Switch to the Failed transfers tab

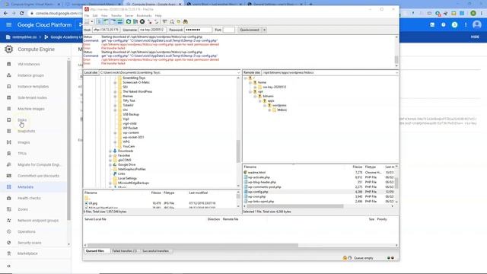(125, 250)
